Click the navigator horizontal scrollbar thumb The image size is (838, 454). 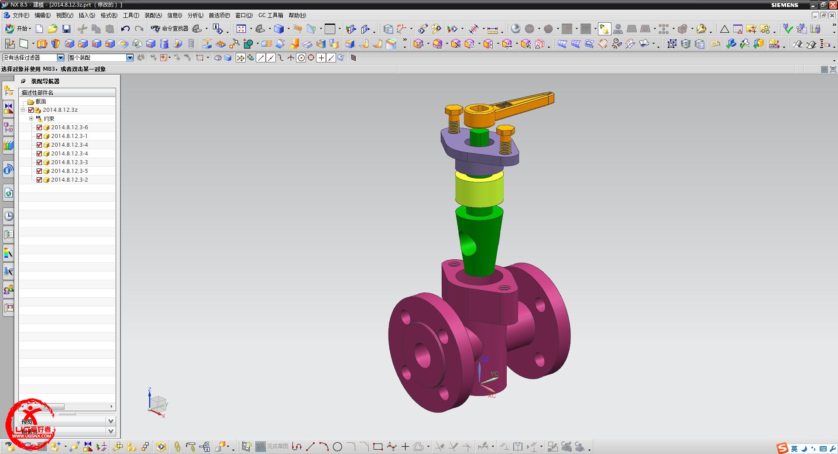tap(46, 406)
